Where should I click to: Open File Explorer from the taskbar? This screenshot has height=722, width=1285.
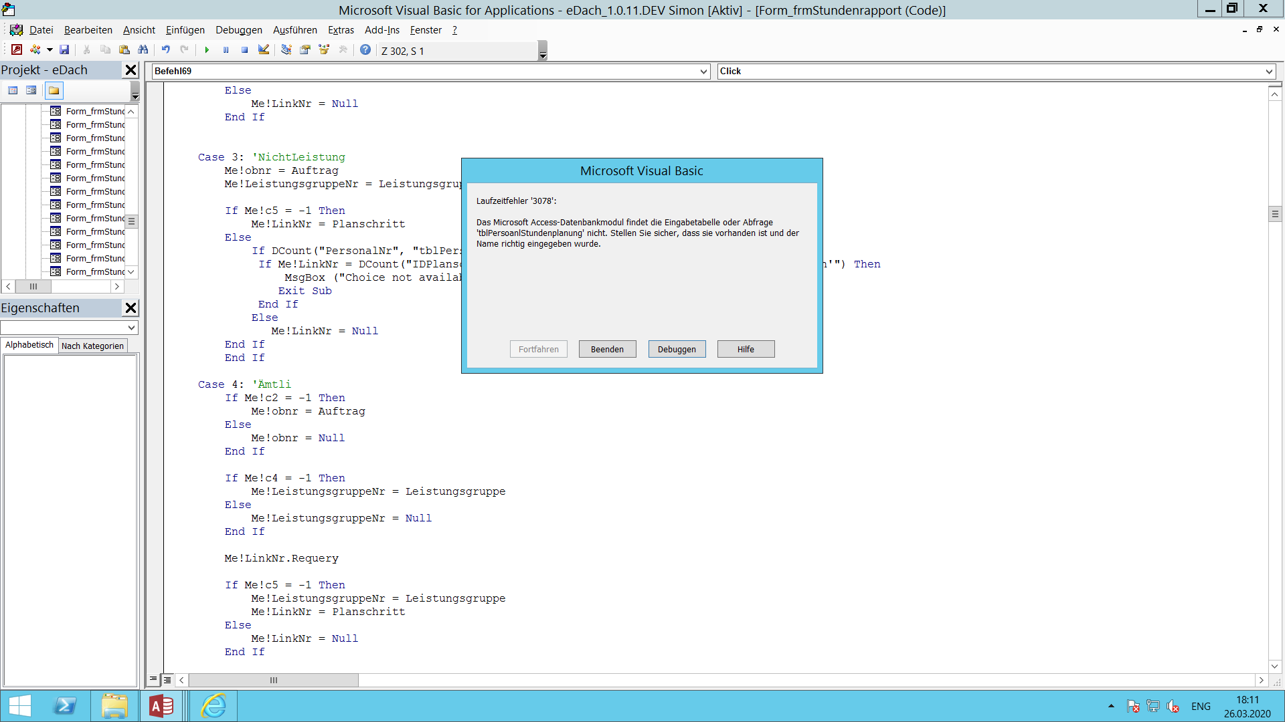[114, 706]
